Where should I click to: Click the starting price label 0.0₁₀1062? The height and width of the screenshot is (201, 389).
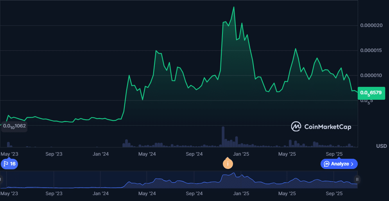(x=14, y=126)
